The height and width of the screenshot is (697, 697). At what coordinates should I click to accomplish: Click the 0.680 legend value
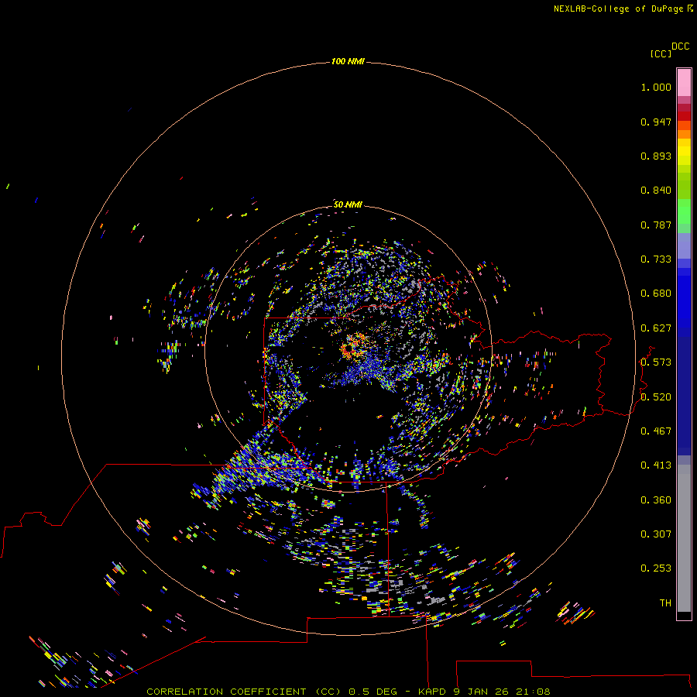656,294
